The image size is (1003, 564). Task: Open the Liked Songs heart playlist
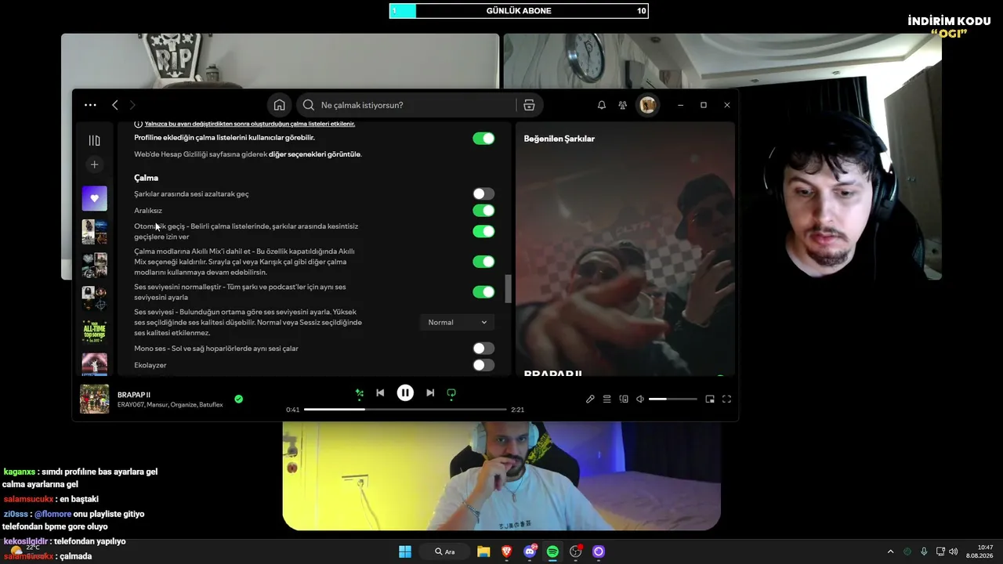click(x=95, y=198)
